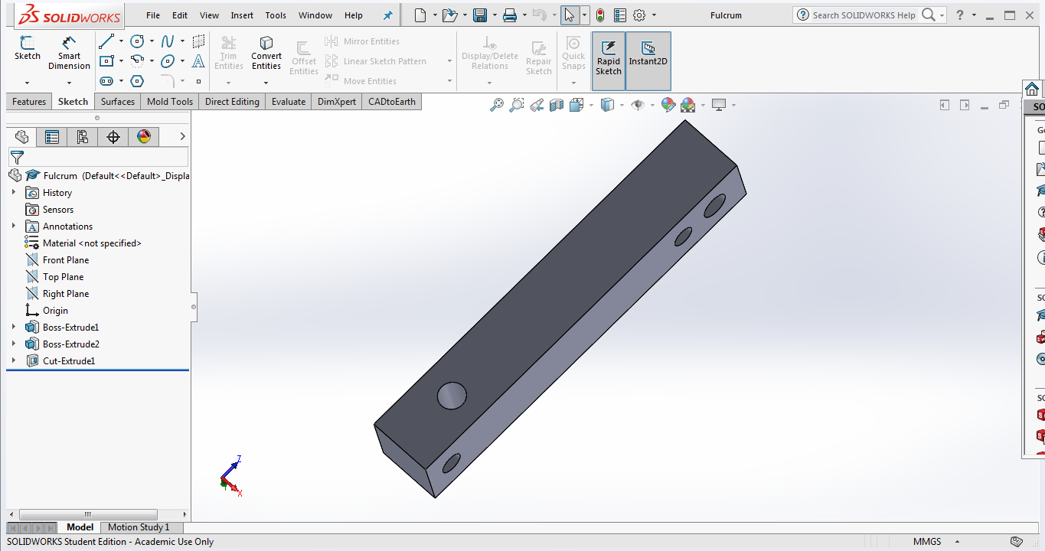Viewport: 1045px width, 551px height.
Task: Click the Save icon in the toolbar
Action: click(x=480, y=15)
